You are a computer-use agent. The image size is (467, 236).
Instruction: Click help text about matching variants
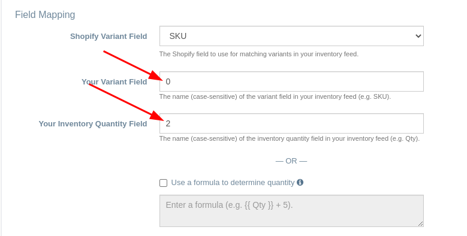pyautogui.click(x=259, y=54)
